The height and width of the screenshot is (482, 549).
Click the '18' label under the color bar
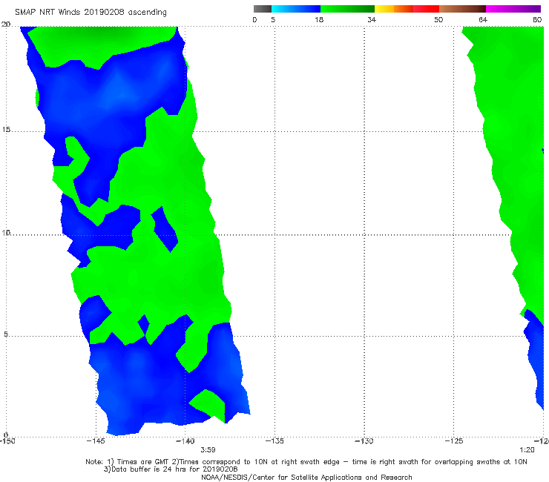coord(319,19)
